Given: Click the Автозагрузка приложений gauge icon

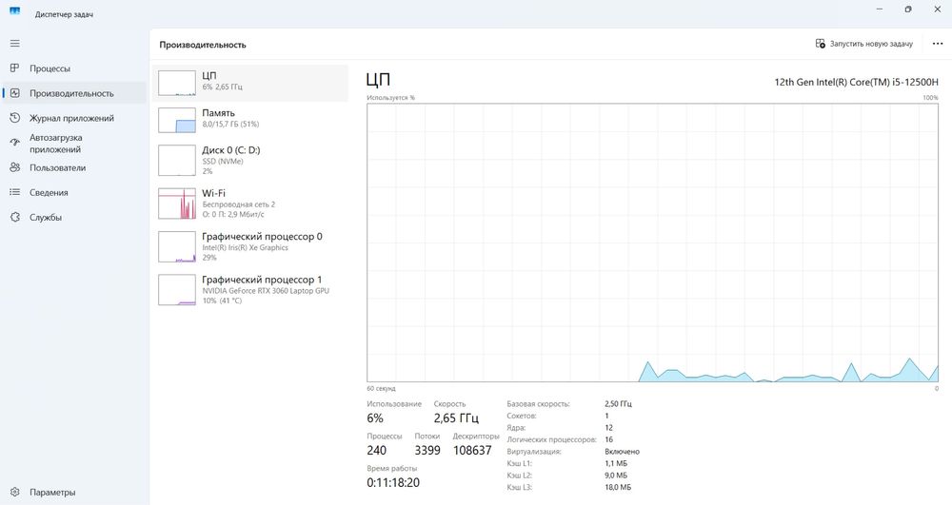Looking at the screenshot, I should pos(14,143).
